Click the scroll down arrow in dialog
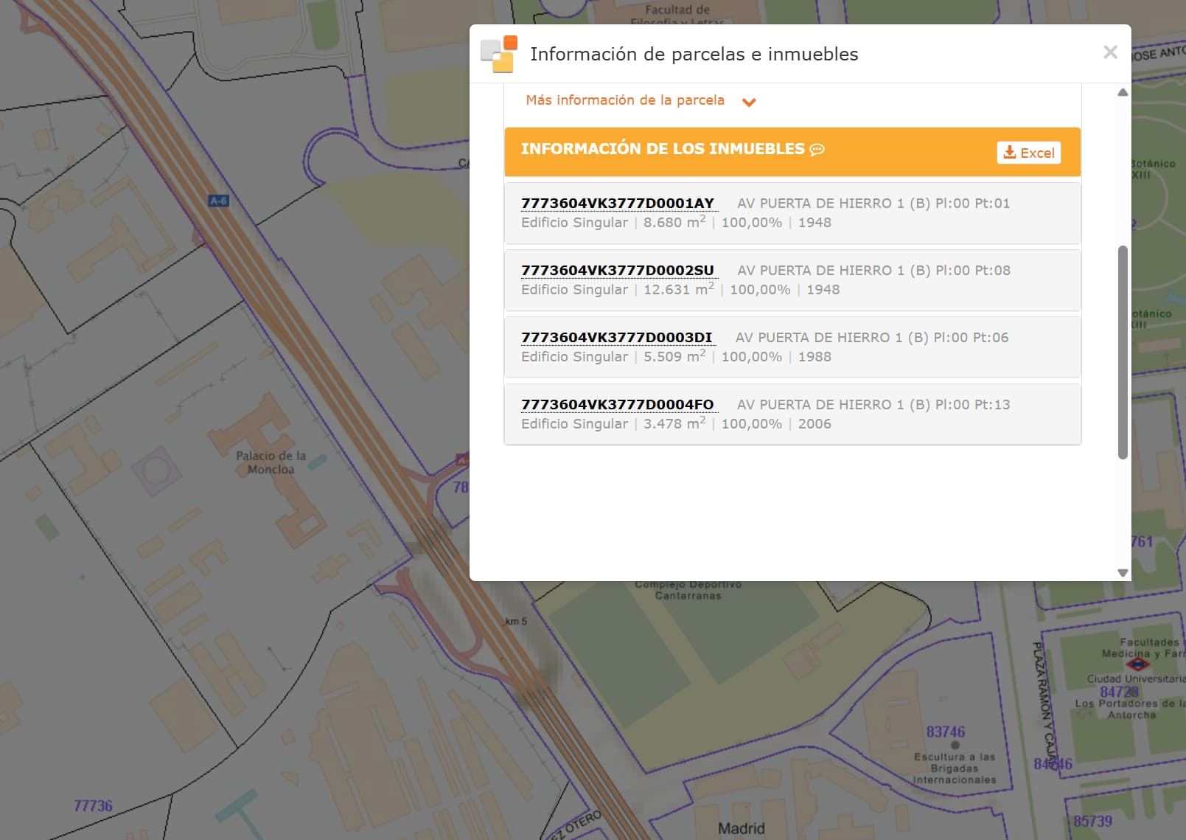1186x840 pixels. (1123, 572)
